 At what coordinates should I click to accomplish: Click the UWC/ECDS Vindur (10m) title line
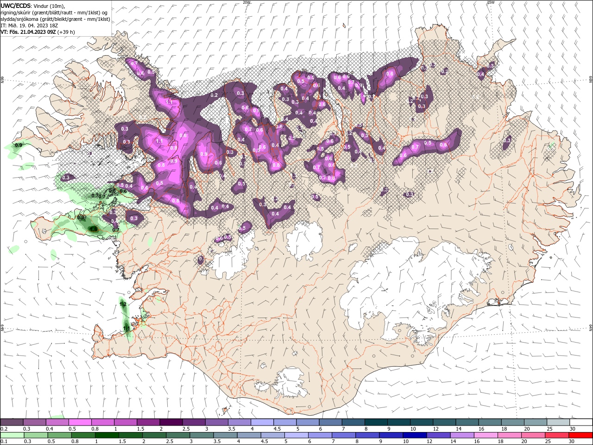(x=33, y=6)
